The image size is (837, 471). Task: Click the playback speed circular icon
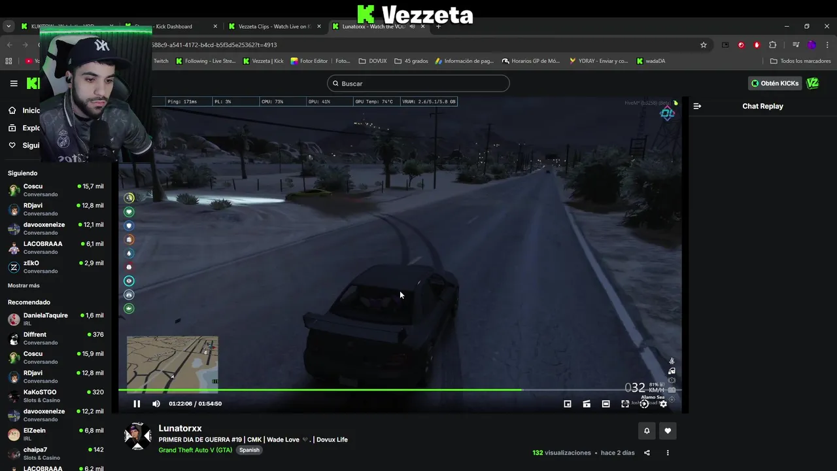point(644,404)
